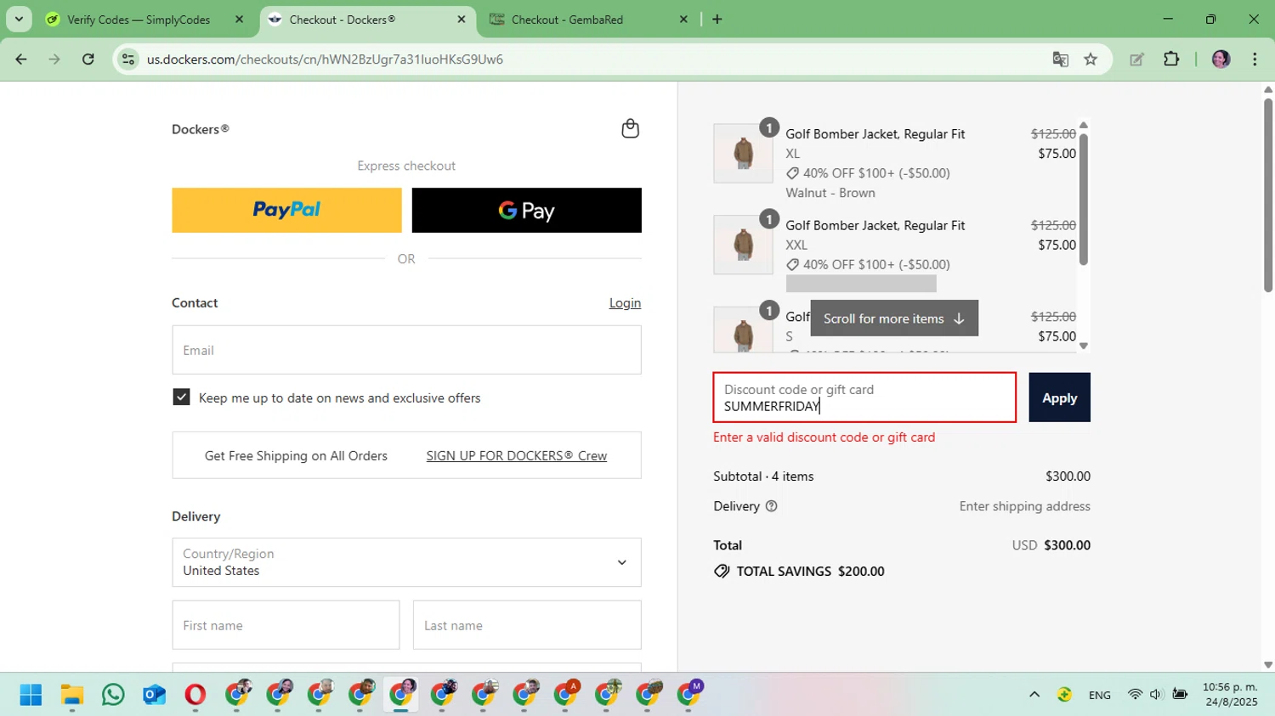
Task: Switch to 'Verify Codes — SimplyCodes' tab
Action: click(x=139, y=20)
